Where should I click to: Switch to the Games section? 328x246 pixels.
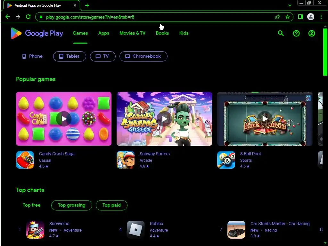coord(80,33)
